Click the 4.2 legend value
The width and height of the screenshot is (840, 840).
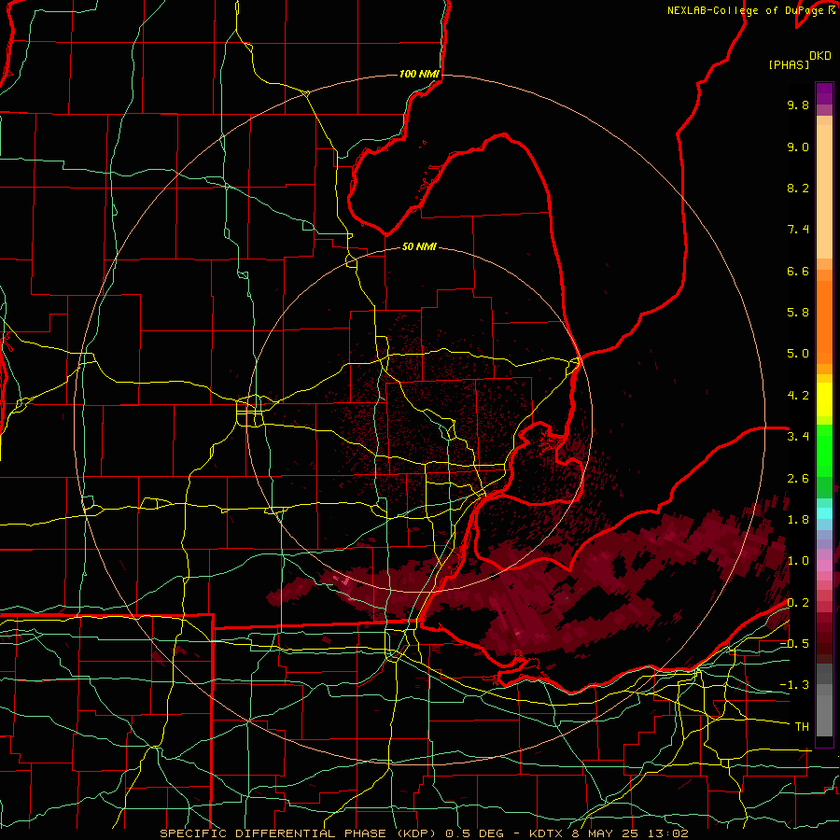798,396
